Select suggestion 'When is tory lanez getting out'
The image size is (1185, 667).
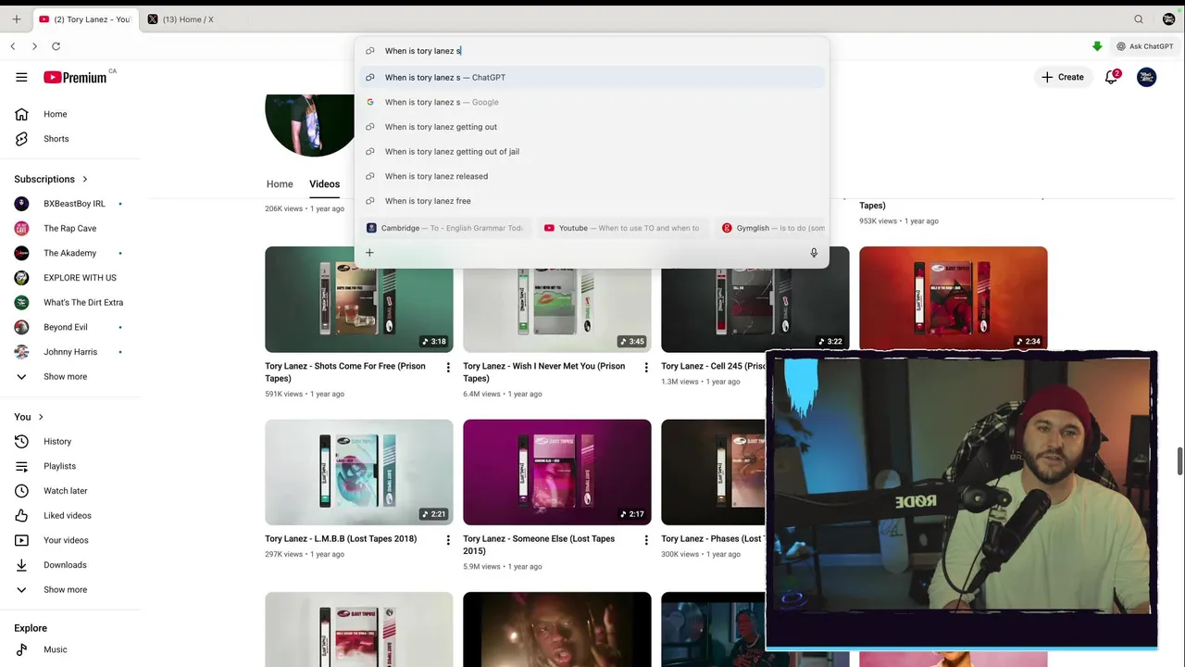(591, 127)
